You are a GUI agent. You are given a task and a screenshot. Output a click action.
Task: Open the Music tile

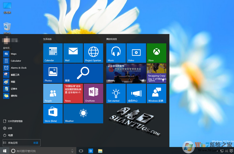click(x=116, y=53)
